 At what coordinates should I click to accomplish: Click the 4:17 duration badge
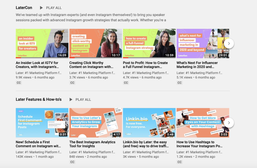[116, 134]
